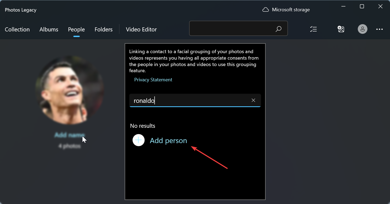Open the Video Editor tab
Screen dimensions: 390x204
141,30
